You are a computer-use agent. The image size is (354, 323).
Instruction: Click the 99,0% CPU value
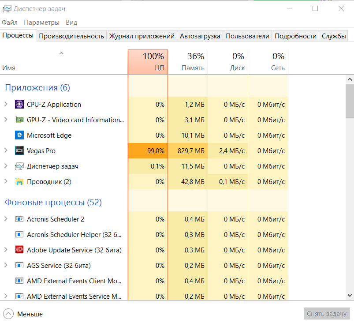pos(156,151)
